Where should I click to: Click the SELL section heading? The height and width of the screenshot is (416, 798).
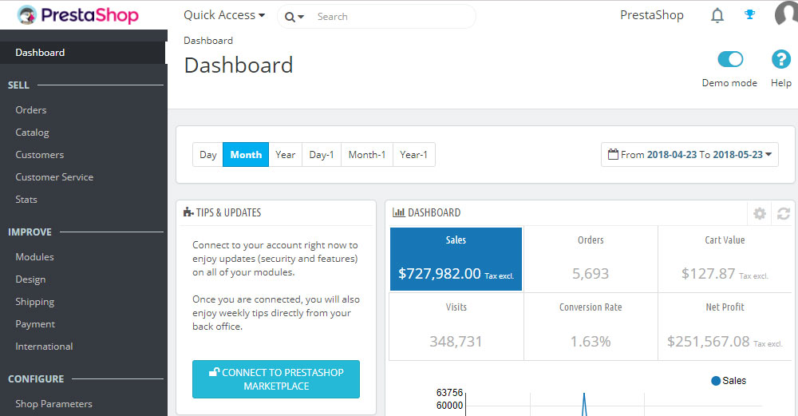click(x=18, y=85)
